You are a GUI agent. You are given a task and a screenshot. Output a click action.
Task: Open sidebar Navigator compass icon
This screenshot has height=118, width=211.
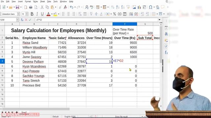pos(166,46)
